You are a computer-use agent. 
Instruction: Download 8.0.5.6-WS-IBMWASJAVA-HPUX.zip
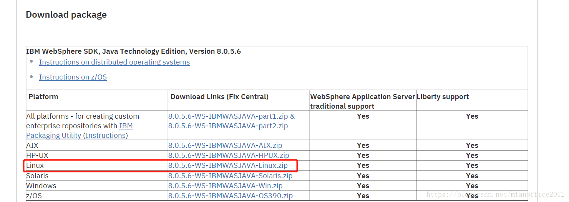tap(229, 156)
